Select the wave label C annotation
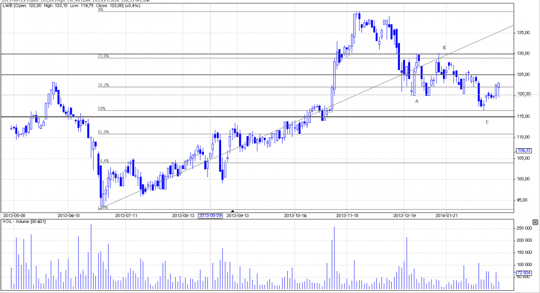540x293 pixels. pos(487,122)
